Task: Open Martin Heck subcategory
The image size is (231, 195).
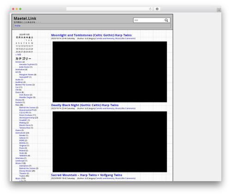Action: (x=24, y=125)
